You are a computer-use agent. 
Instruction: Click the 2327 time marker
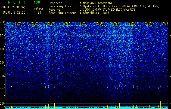point(116,23)
